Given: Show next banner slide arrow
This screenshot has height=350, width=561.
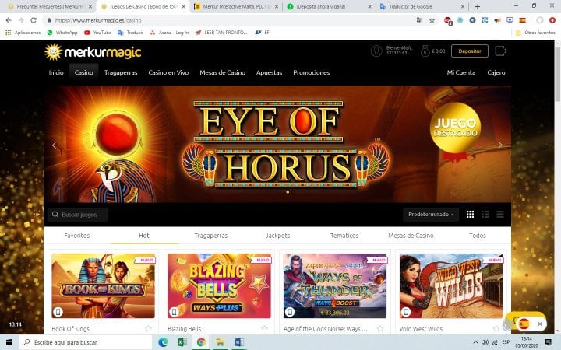Looking at the screenshot, I should pos(500,145).
